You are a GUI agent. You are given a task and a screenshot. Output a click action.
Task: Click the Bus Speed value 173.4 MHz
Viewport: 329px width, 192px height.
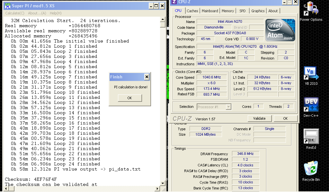(x=211, y=89)
